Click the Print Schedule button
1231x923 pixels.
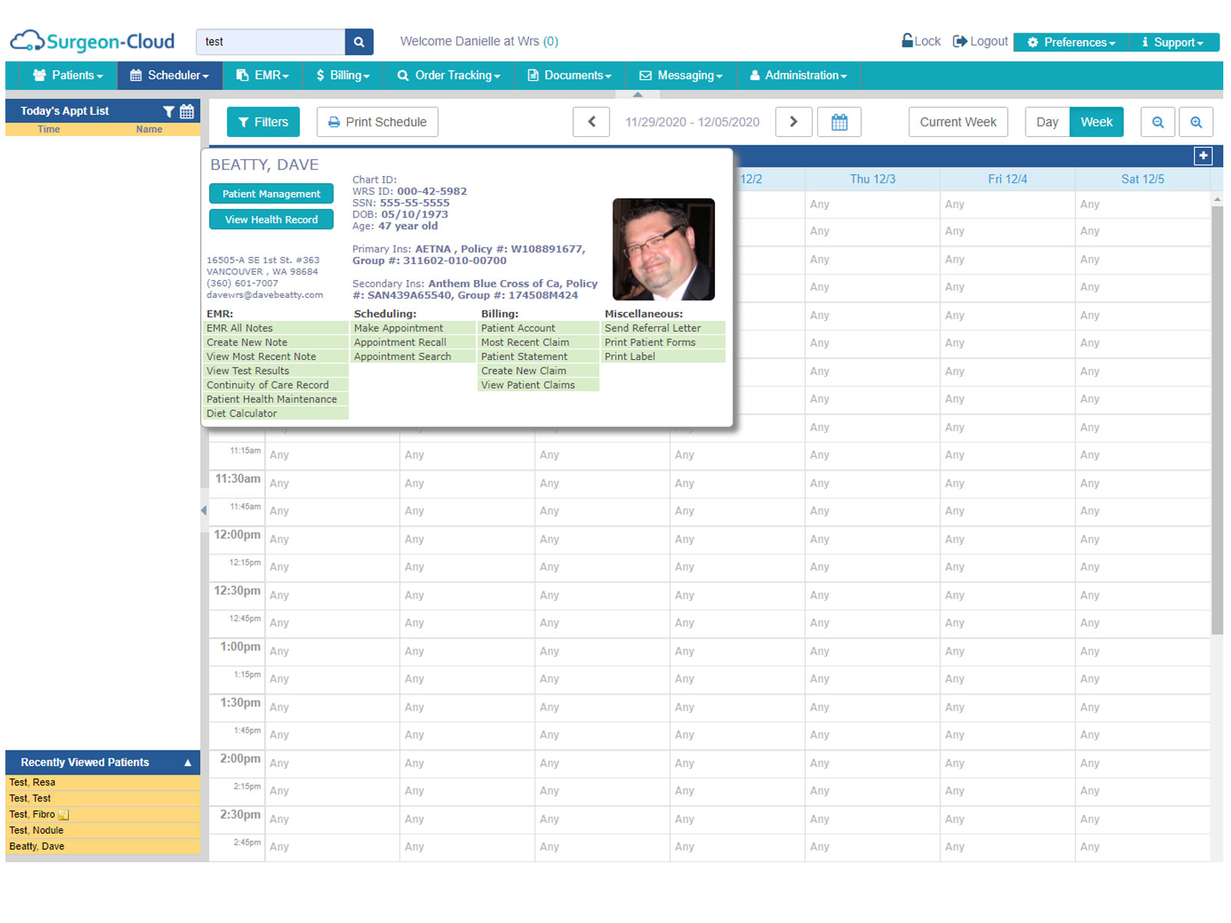(377, 122)
